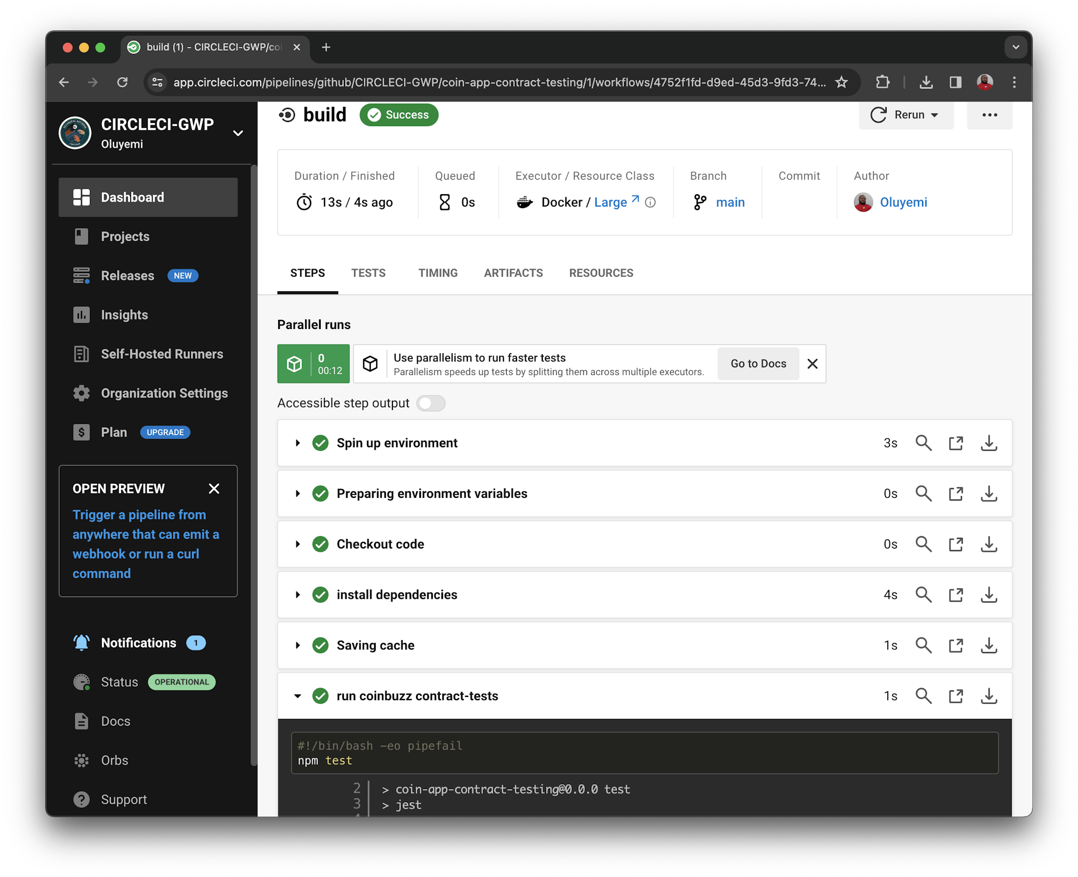The width and height of the screenshot is (1078, 877).
Task: Expand the CIRCLECI-GWP organization switcher
Action: click(238, 133)
